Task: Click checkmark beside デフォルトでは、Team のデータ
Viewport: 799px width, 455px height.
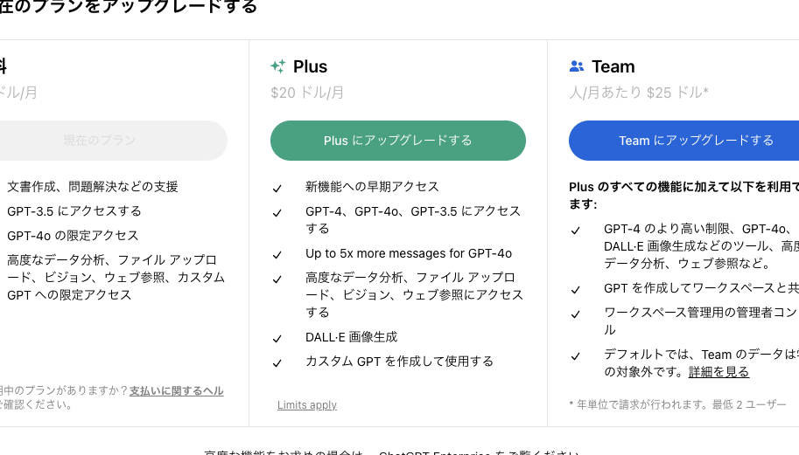Action: tap(576, 355)
